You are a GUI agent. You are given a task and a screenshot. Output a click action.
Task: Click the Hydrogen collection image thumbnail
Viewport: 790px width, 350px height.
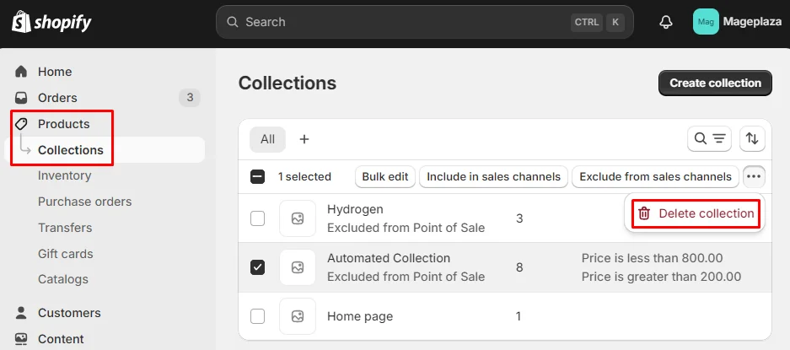pos(298,218)
